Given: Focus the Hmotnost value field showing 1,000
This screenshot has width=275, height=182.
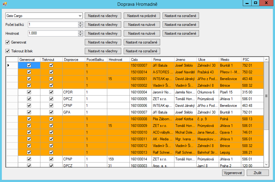Looking at the screenshot, I should click(53, 33).
